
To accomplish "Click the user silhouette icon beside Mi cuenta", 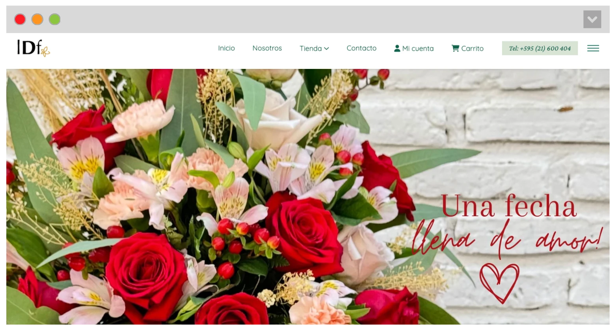I will [x=397, y=48].
